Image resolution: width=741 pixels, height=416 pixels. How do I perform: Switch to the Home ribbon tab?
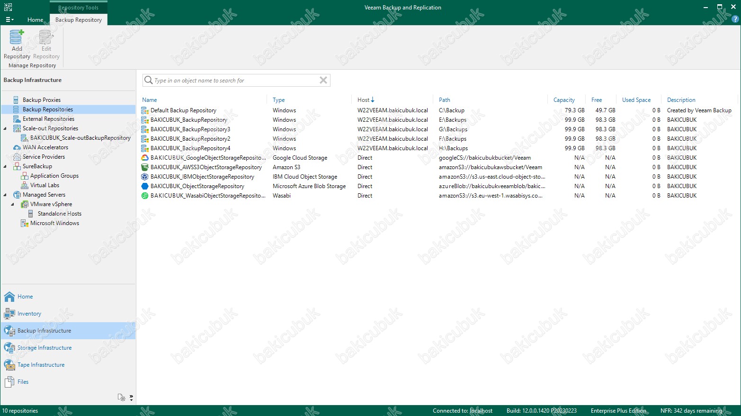(x=35, y=19)
